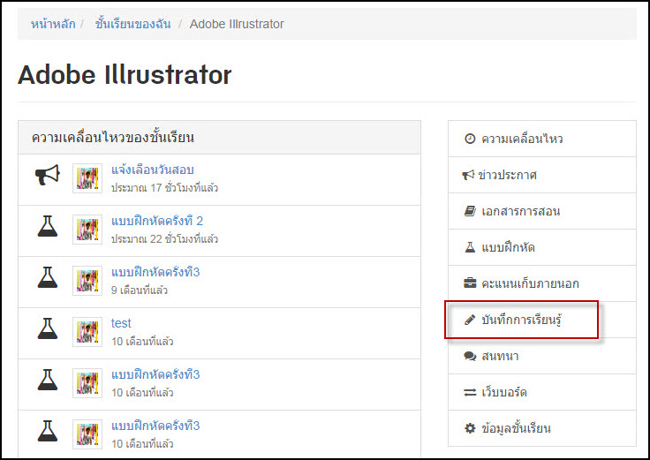Click the flask icon beside แบบฝึกหัด menu
The height and width of the screenshot is (460, 650).
tap(470, 247)
